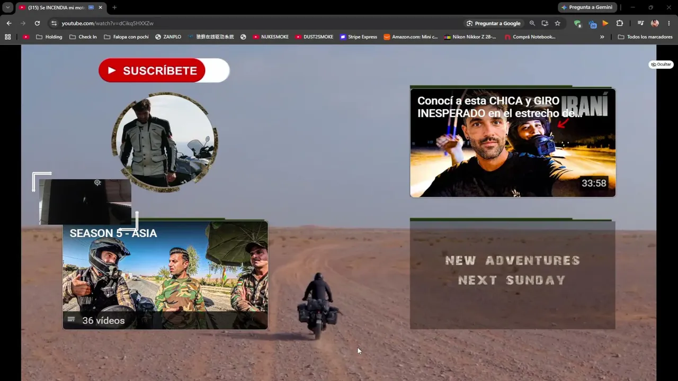The height and width of the screenshot is (381, 678).
Task: Click the circular channel avatar
Action: (x=165, y=142)
